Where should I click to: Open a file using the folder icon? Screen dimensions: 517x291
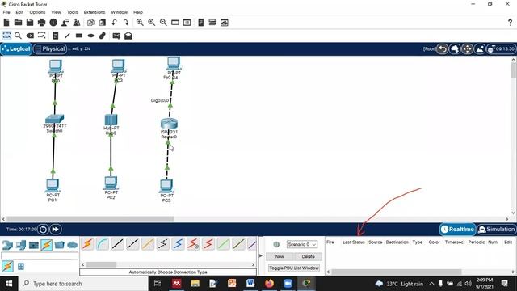[18, 23]
